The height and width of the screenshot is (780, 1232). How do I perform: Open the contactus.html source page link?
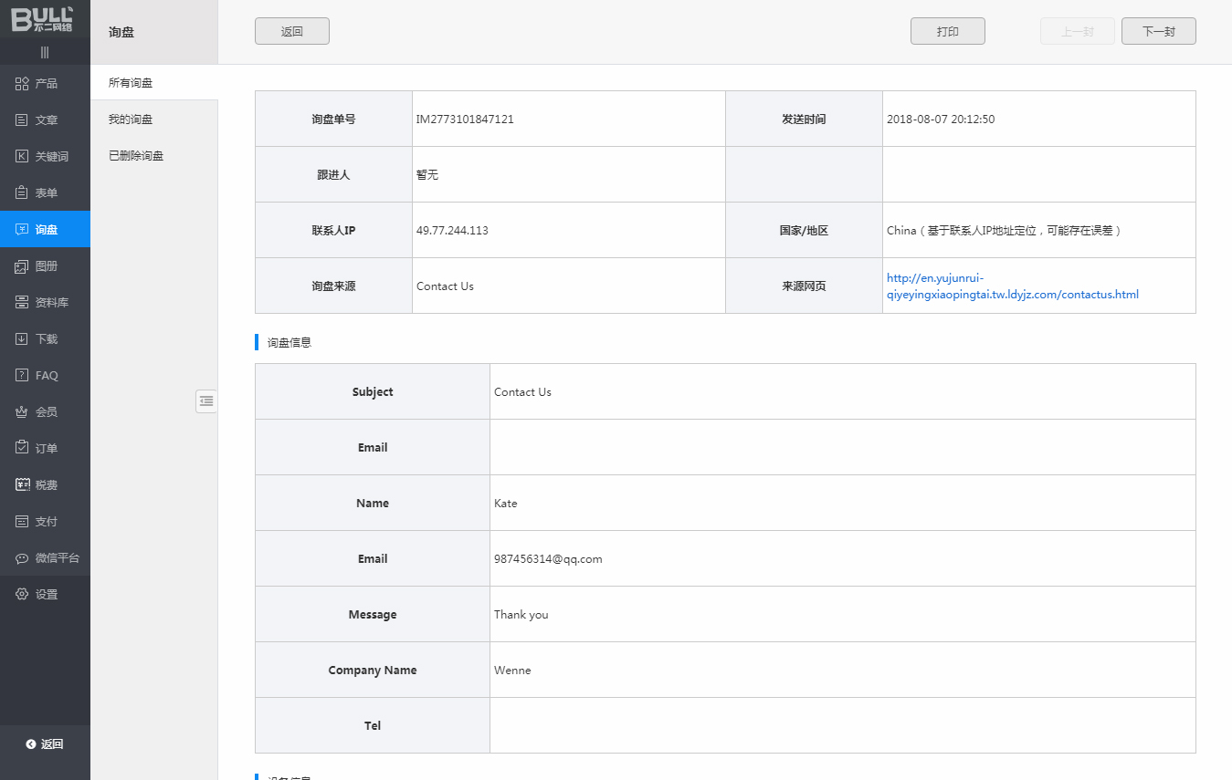pyautogui.click(x=1012, y=286)
